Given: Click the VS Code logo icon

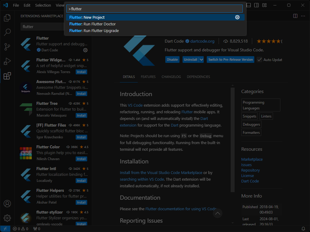Looking at the screenshot, I should pyautogui.click(x=5, y=5).
